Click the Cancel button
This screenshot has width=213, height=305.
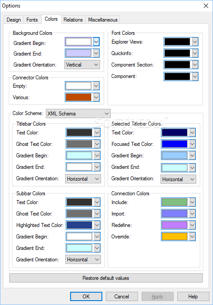(122, 297)
